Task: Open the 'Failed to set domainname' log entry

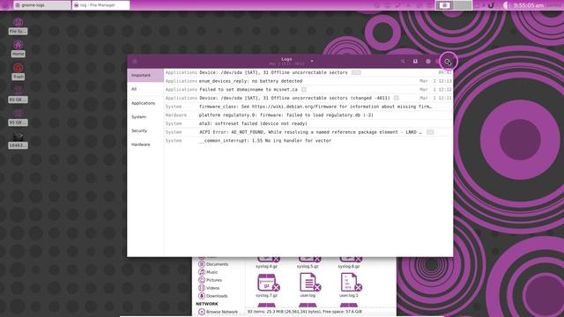Action: tap(308, 90)
